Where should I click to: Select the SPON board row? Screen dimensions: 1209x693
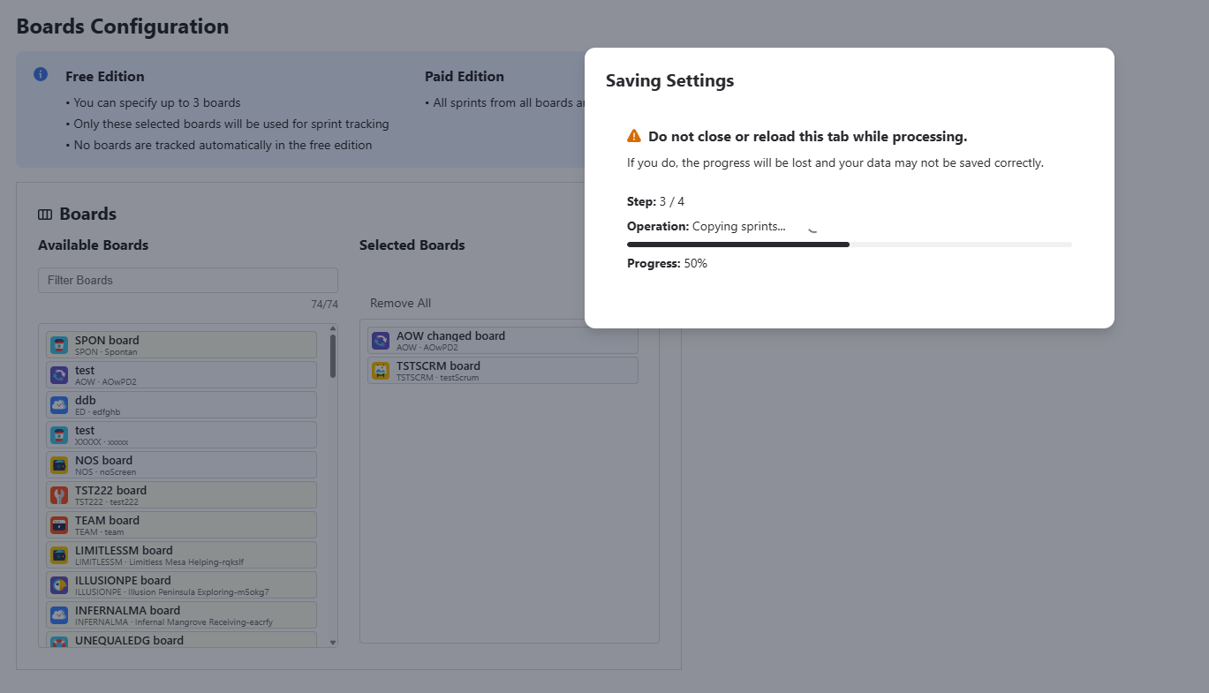click(181, 345)
